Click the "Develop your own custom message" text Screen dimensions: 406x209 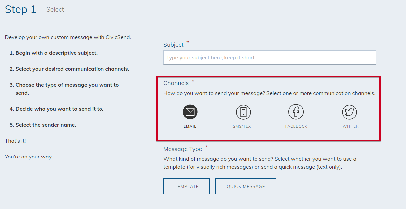pyautogui.click(x=68, y=37)
